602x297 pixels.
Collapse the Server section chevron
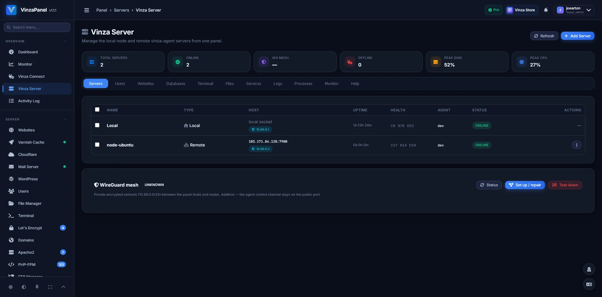(65, 119)
